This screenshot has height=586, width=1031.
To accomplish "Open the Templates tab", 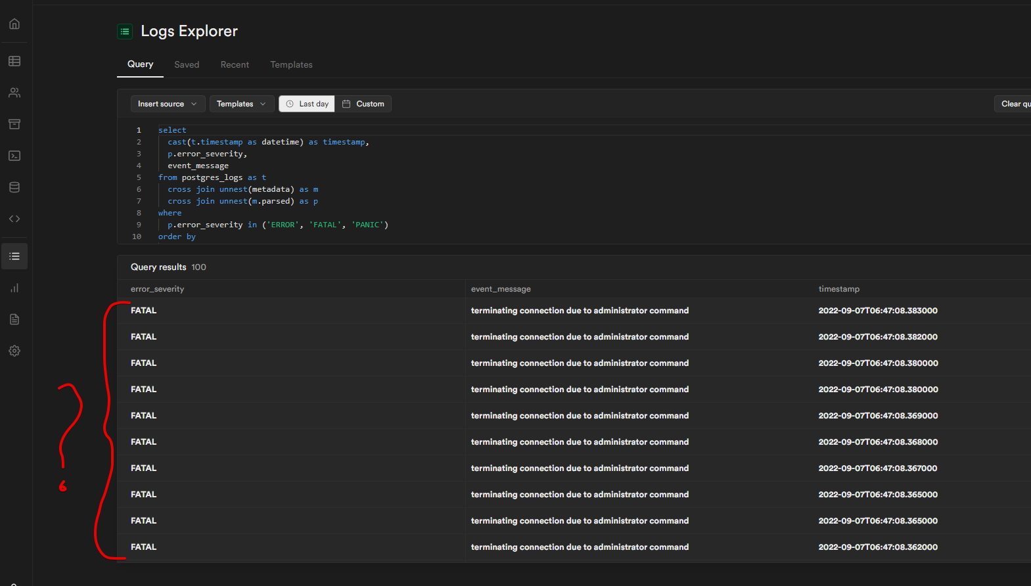I will (291, 64).
